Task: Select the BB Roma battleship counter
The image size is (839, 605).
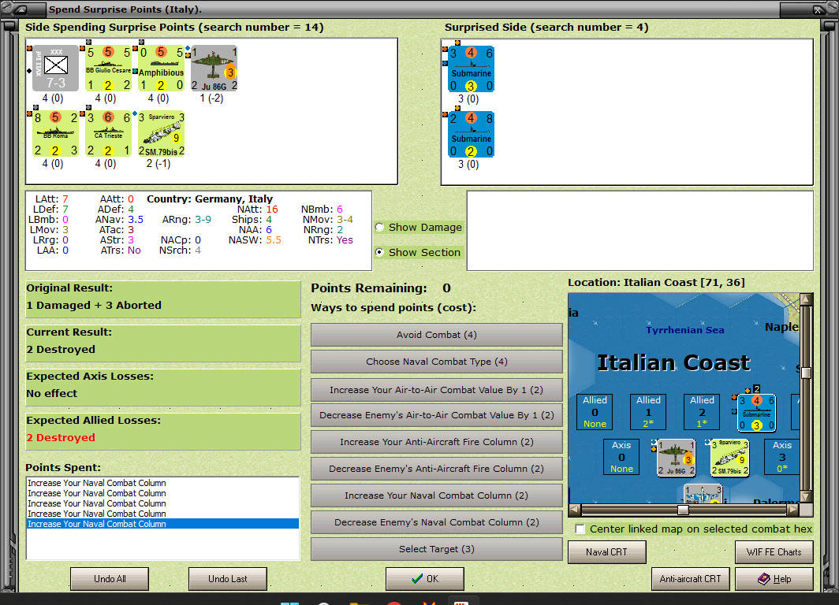Action: pos(56,134)
